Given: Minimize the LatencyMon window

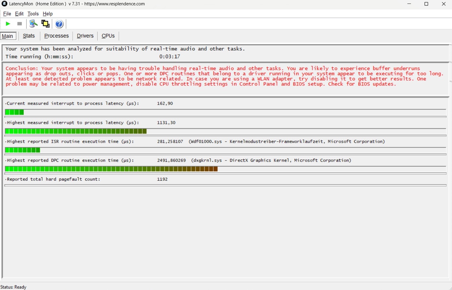Looking at the screenshot, I should [x=409, y=4].
